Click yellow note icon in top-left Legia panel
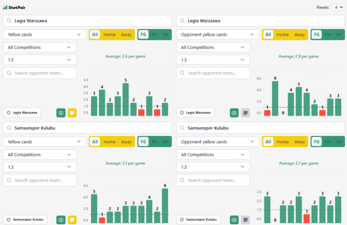The image size is (347, 225). pyautogui.click(x=72, y=113)
